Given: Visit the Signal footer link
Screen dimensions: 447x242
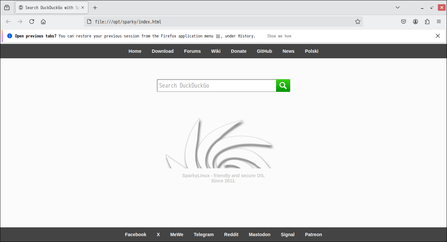Looking at the screenshot, I should click(288, 235).
